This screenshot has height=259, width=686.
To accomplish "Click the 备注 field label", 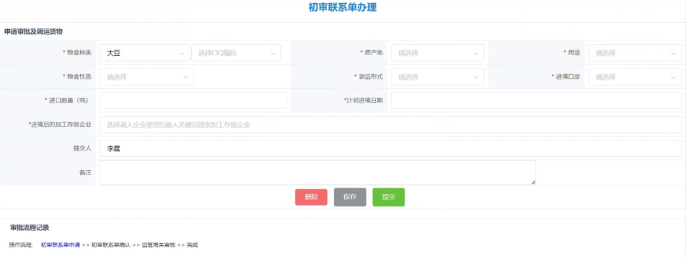I will (x=85, y=173).
